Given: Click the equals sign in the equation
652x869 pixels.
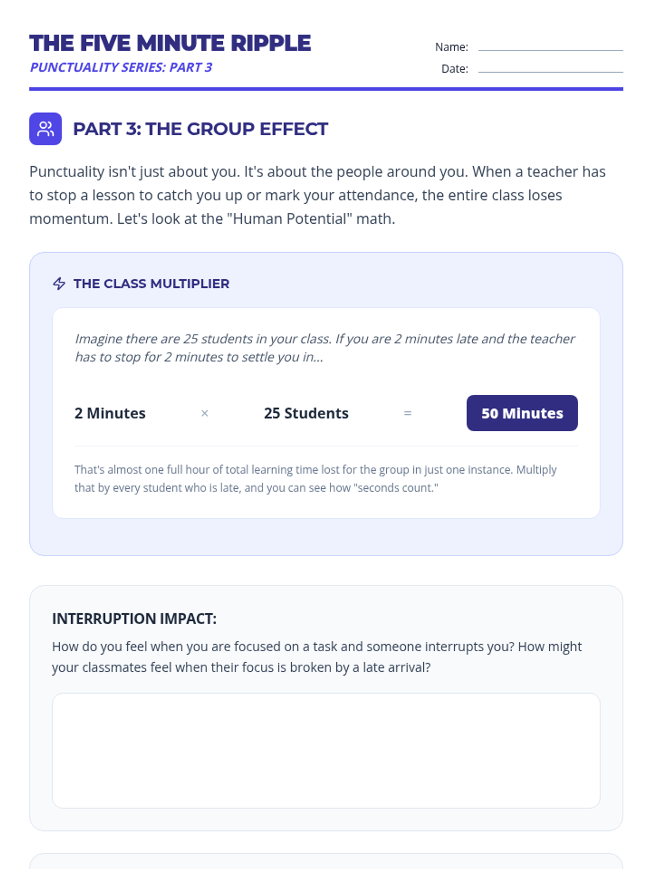Looking at the screenshot, I should [407, 413].
